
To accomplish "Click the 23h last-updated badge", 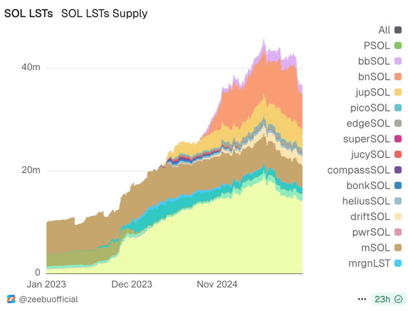I will 382,299.
